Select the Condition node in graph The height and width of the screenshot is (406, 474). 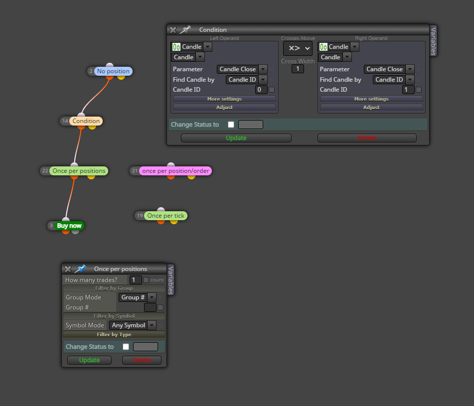click(86, 121)
